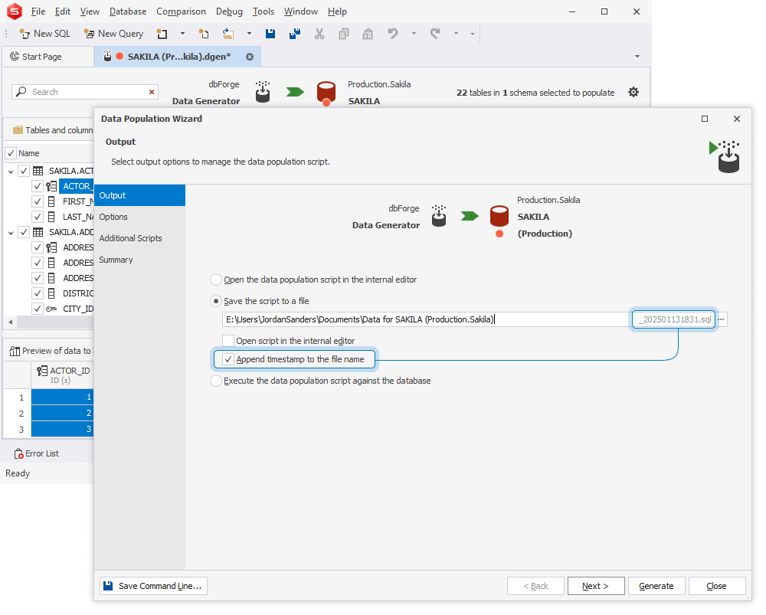The height and width of the screenshot is (615, 766).
Task: Click the new file with star icon
Action: click(203, 34)
